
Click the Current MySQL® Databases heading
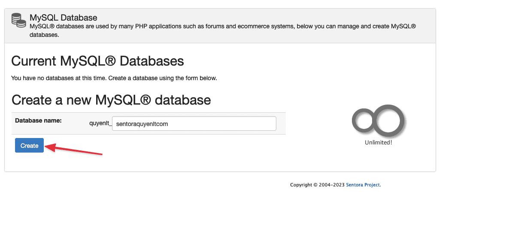coord(97,61)
